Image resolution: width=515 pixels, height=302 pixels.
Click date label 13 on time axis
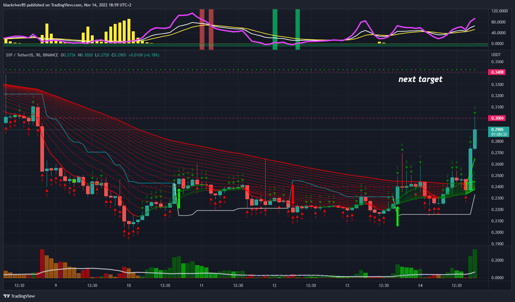(347, 286)
